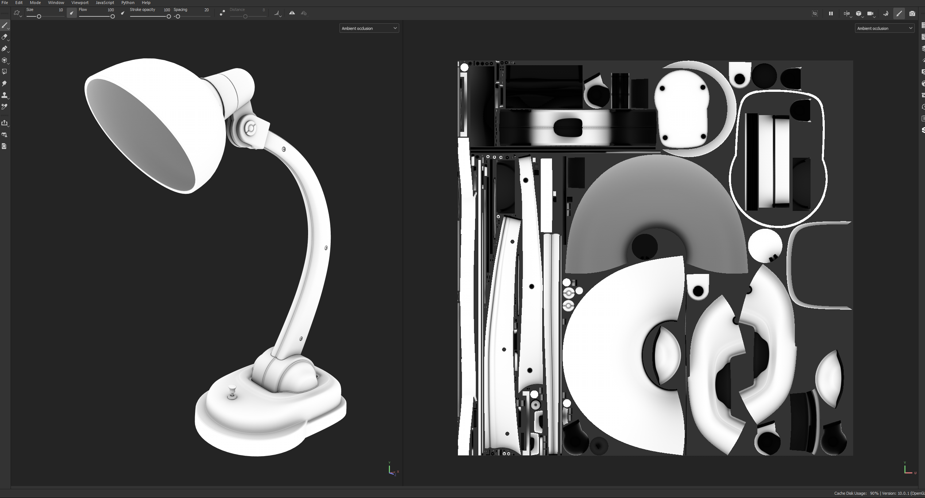This screenshot has height=498, width=925.
Task: Open the Python menu
Action: (128, 3)
